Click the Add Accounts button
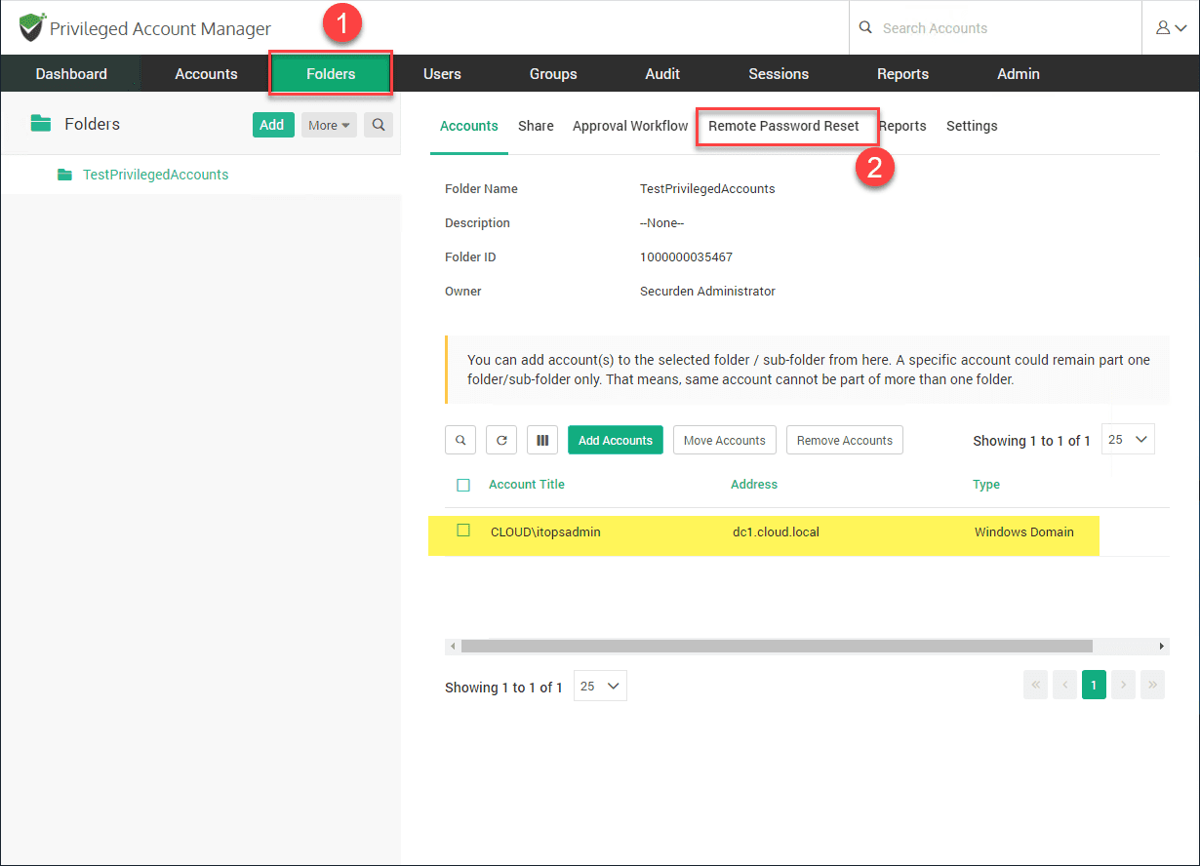 (x=616, y=440)
